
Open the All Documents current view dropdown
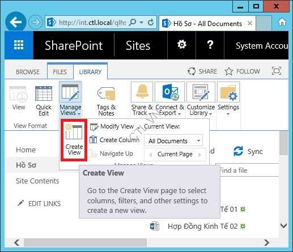(173, 141)
